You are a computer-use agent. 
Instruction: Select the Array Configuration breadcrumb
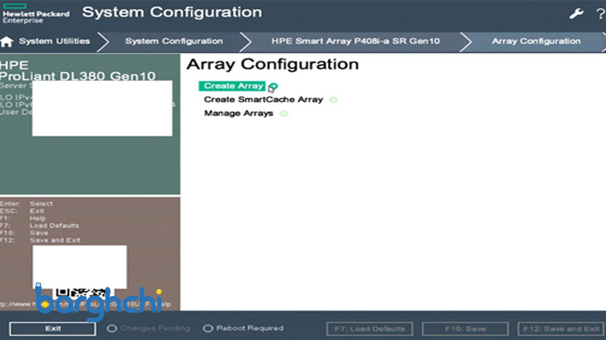point(536,42)
